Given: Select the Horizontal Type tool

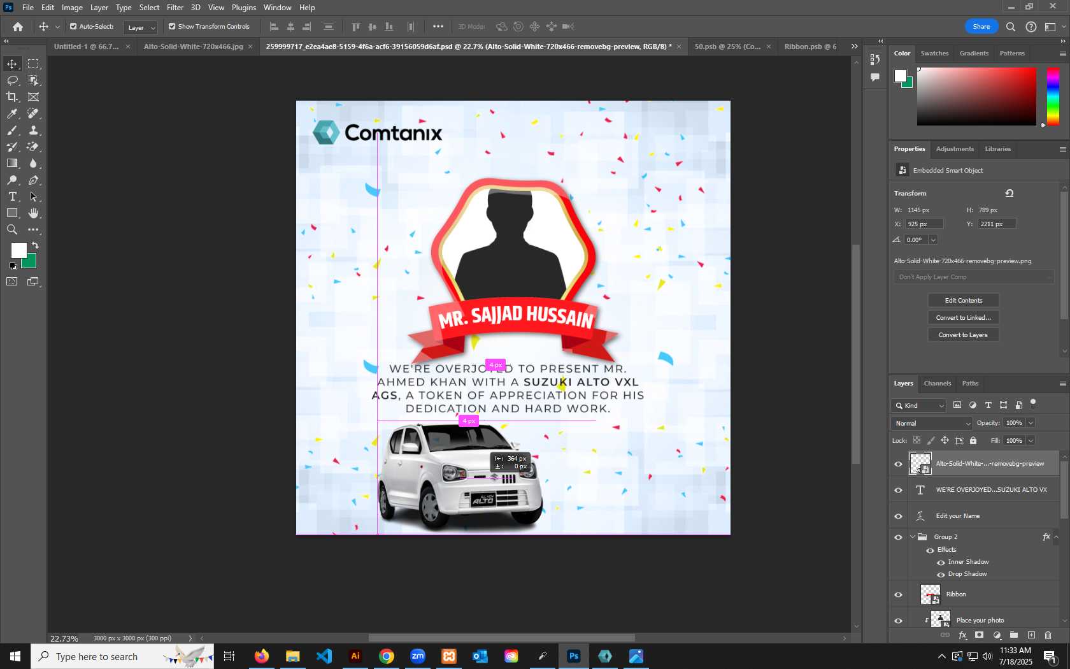Looking at the screenshot, I should 12,197.
